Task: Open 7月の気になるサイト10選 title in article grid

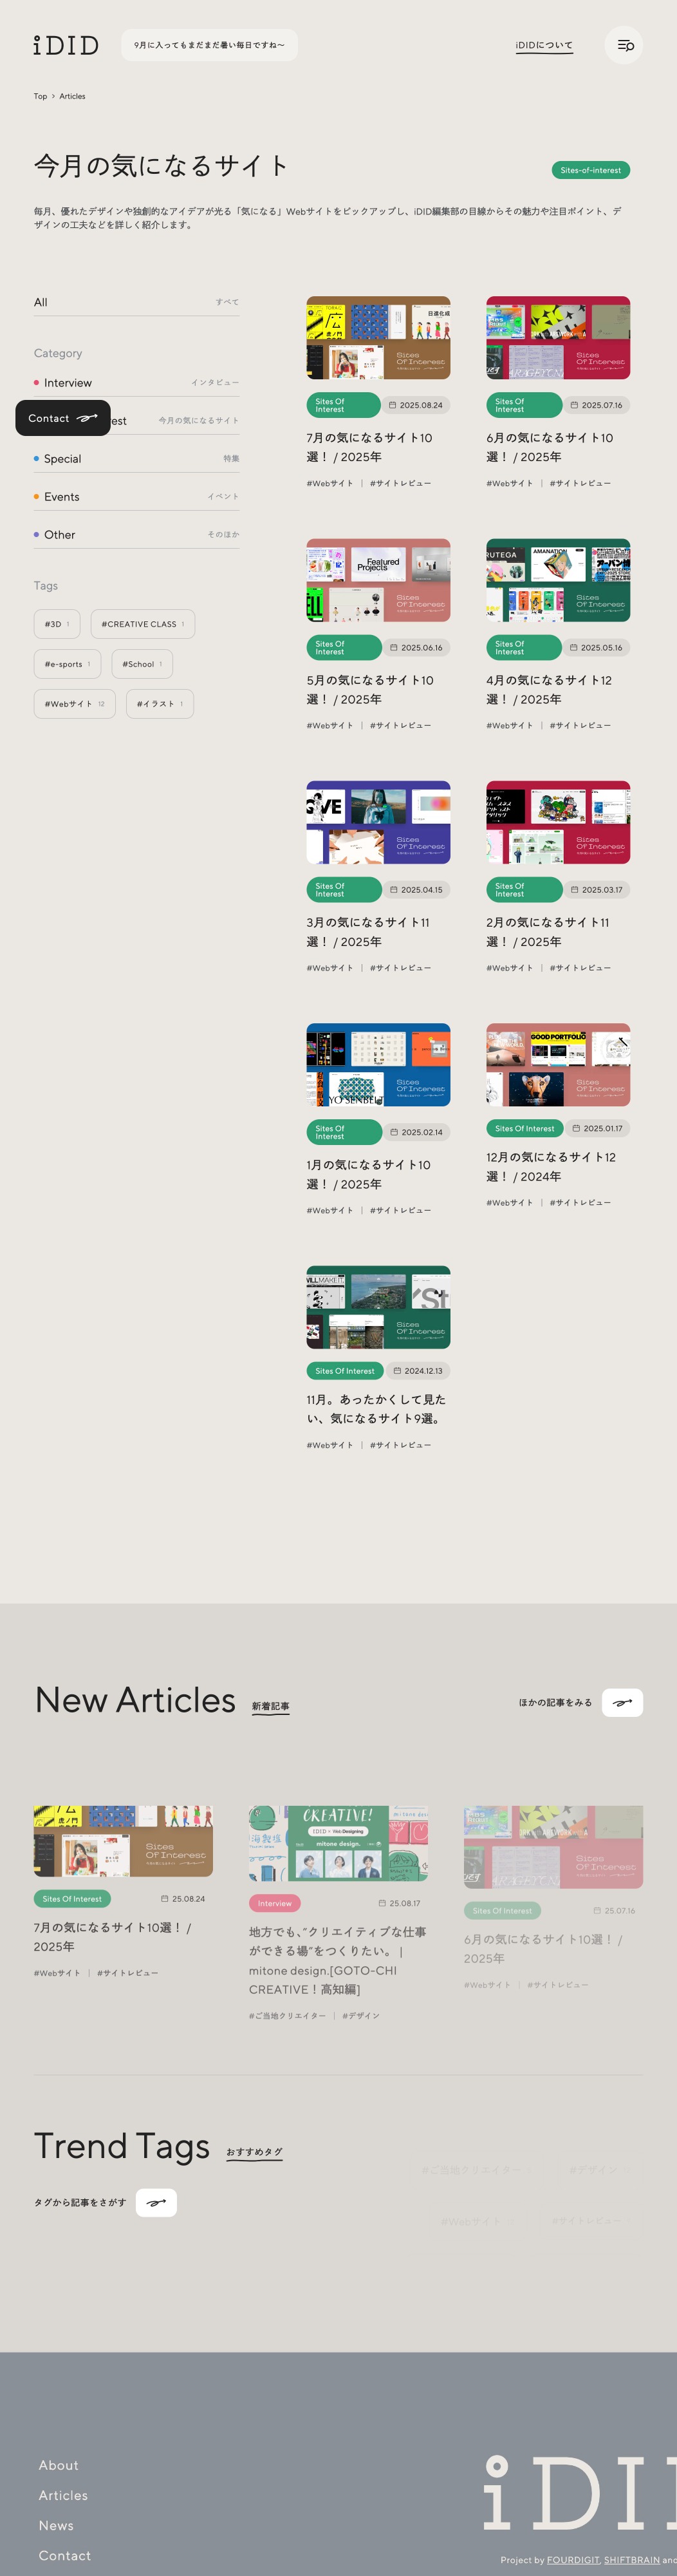Action: pos(369,447)
